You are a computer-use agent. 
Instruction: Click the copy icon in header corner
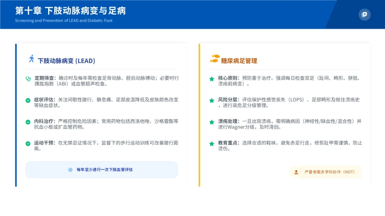click(364, 15)
